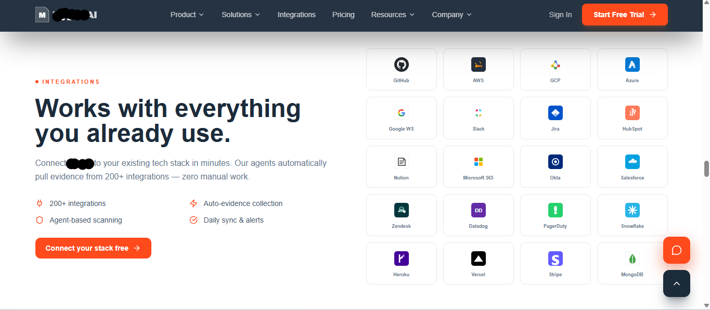The height and width of the screenshot is (310, 710).
Task: Expand the Product dropdown menu
Action: [187, 15]
